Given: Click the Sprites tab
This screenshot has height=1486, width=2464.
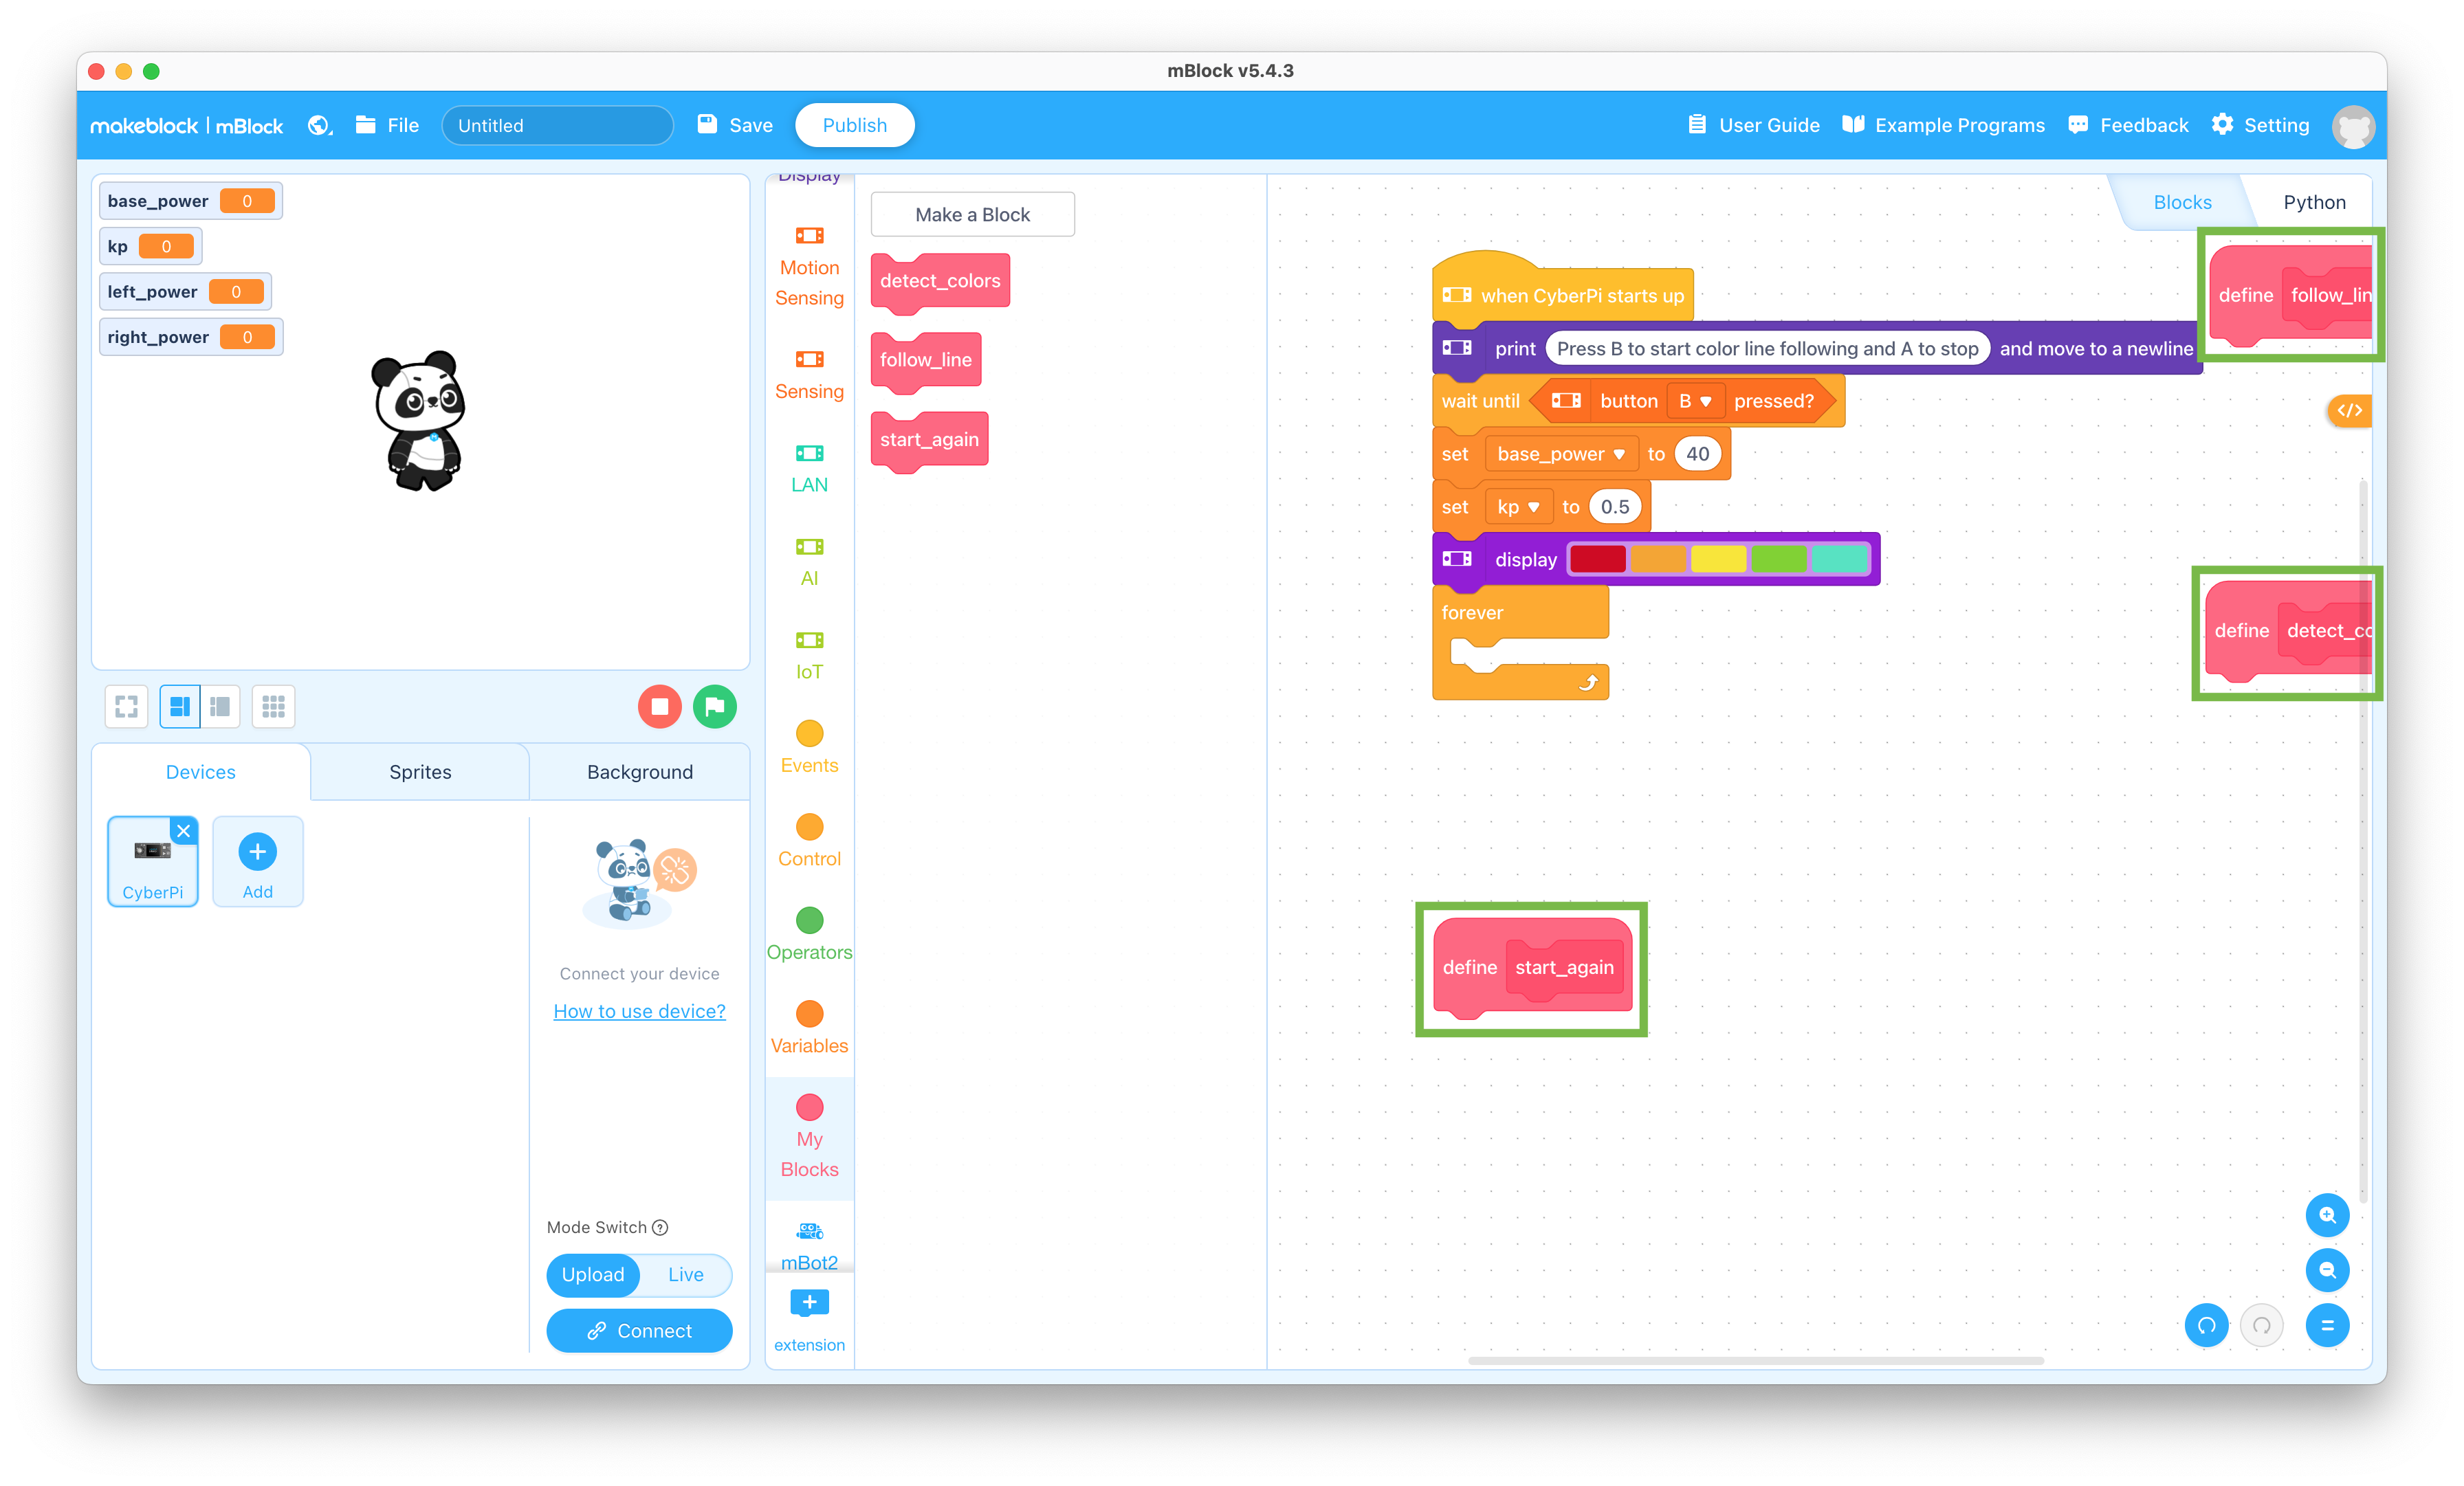Looking at the screenshot, I should 419,772.
